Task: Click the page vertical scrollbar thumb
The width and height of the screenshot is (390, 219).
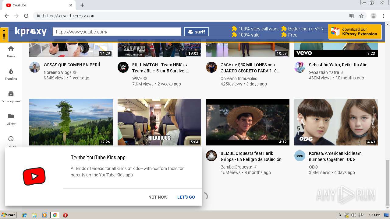Action: [388, 182]
